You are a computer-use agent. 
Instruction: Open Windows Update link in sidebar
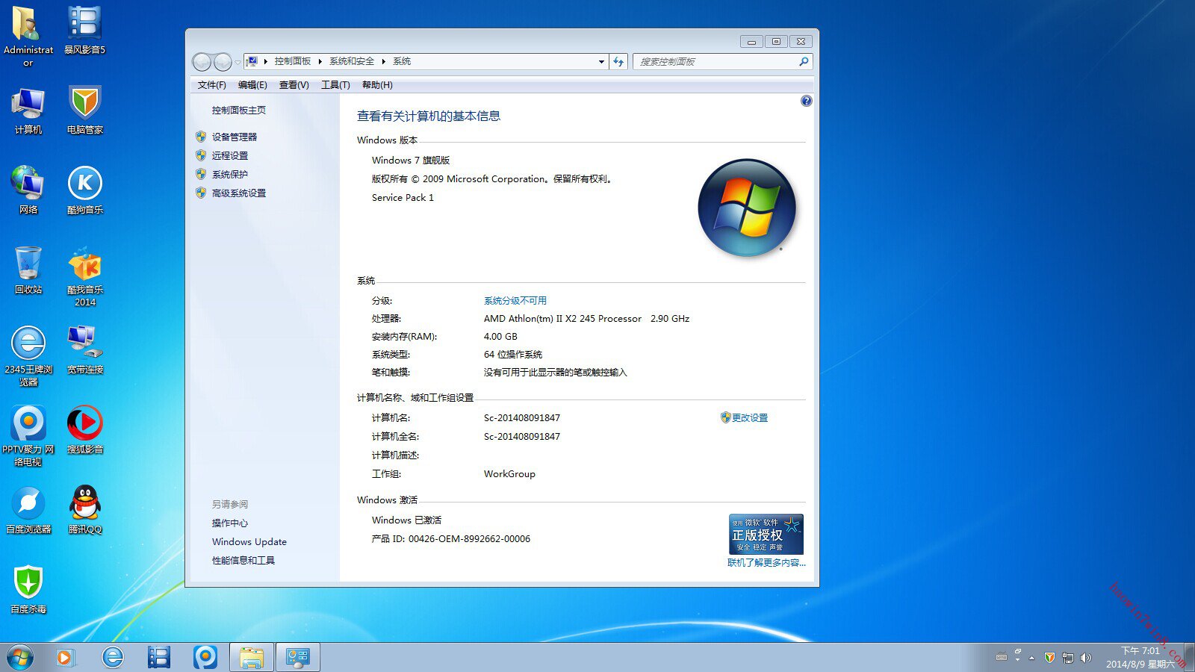(x=249, y=541)
